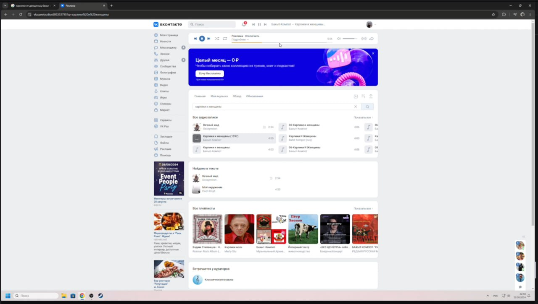Toggle repeat mode in the player
Screen dimensions: 538x304
tap(225, 39)
